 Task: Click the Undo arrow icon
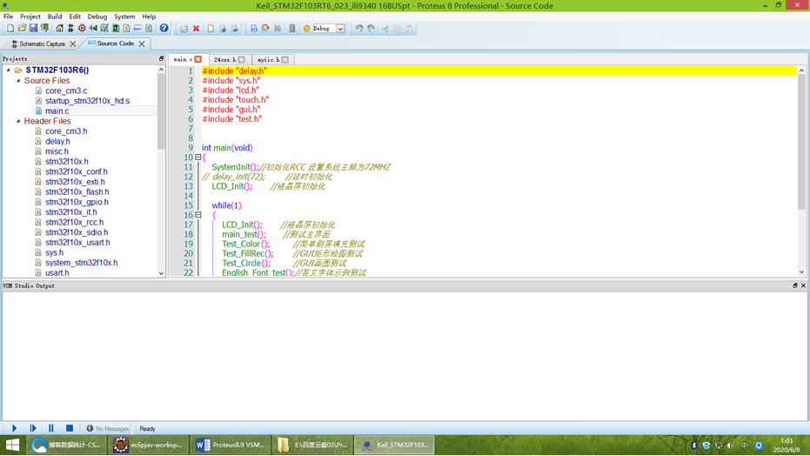tap(359, 29)
